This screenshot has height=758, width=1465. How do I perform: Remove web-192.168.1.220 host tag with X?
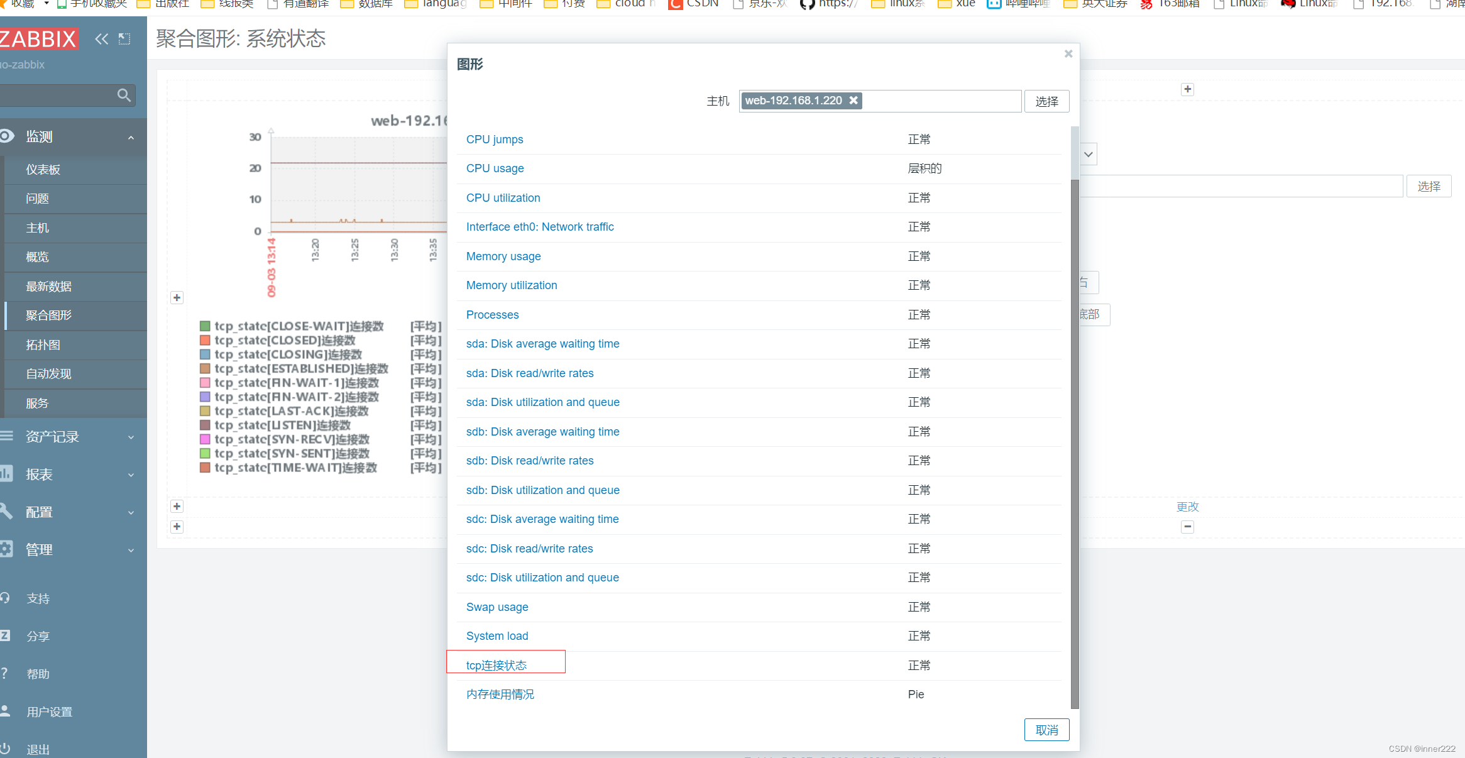[853, 101]
